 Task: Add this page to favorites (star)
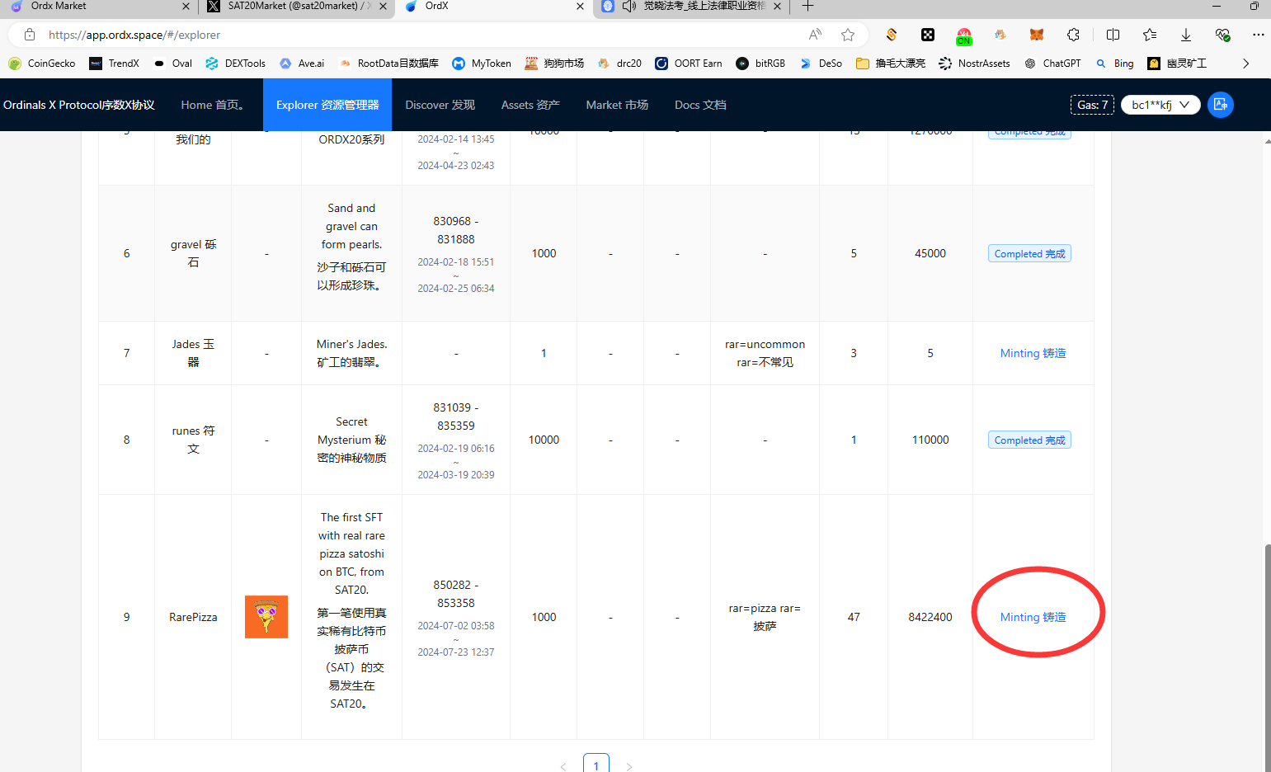(847, 35)
